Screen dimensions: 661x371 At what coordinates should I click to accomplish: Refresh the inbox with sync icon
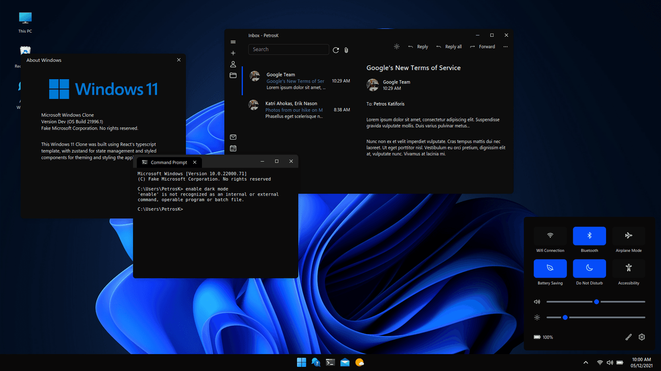coord(336,50)
